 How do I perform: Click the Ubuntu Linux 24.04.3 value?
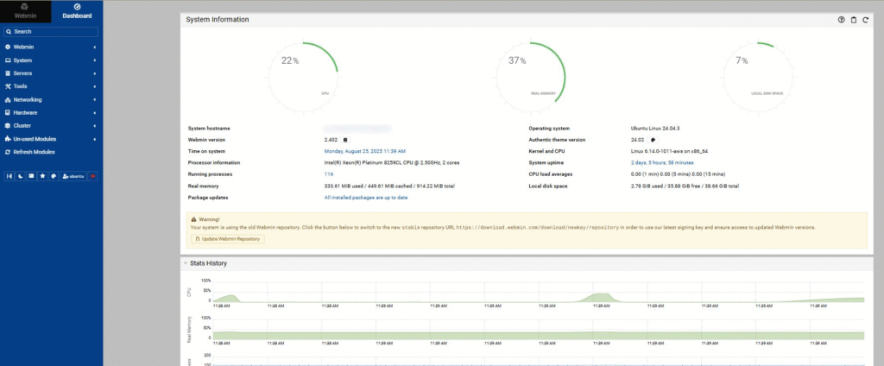click(x=657, y=129)
